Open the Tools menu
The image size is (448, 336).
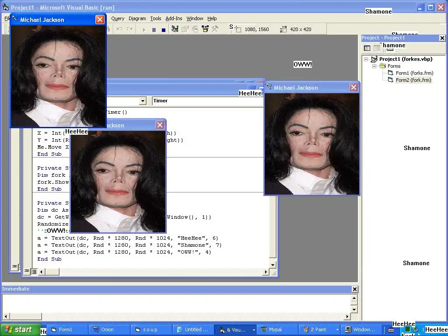[156, 18]
